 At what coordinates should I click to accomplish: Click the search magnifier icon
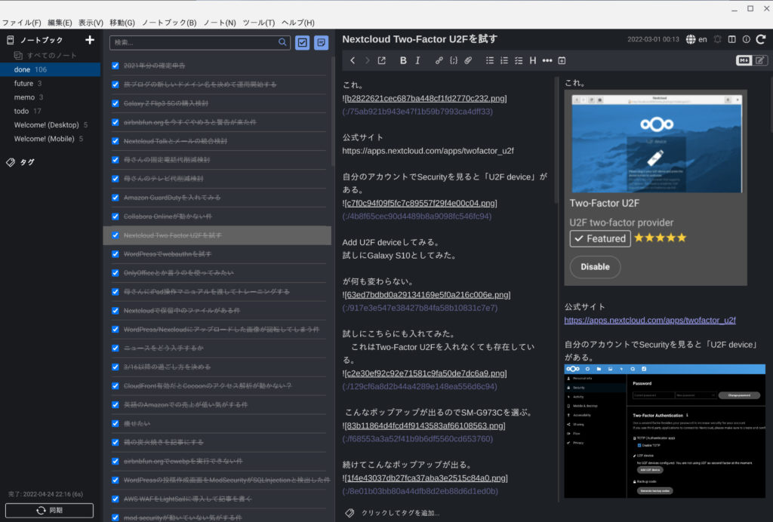pyautogui.click(x=282, y=42)
